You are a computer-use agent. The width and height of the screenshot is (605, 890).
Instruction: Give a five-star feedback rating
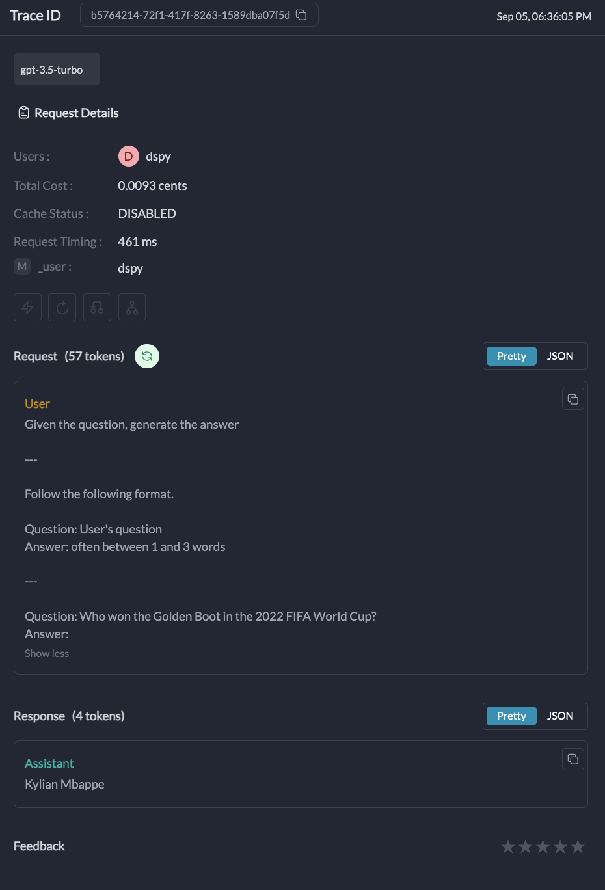578,846
